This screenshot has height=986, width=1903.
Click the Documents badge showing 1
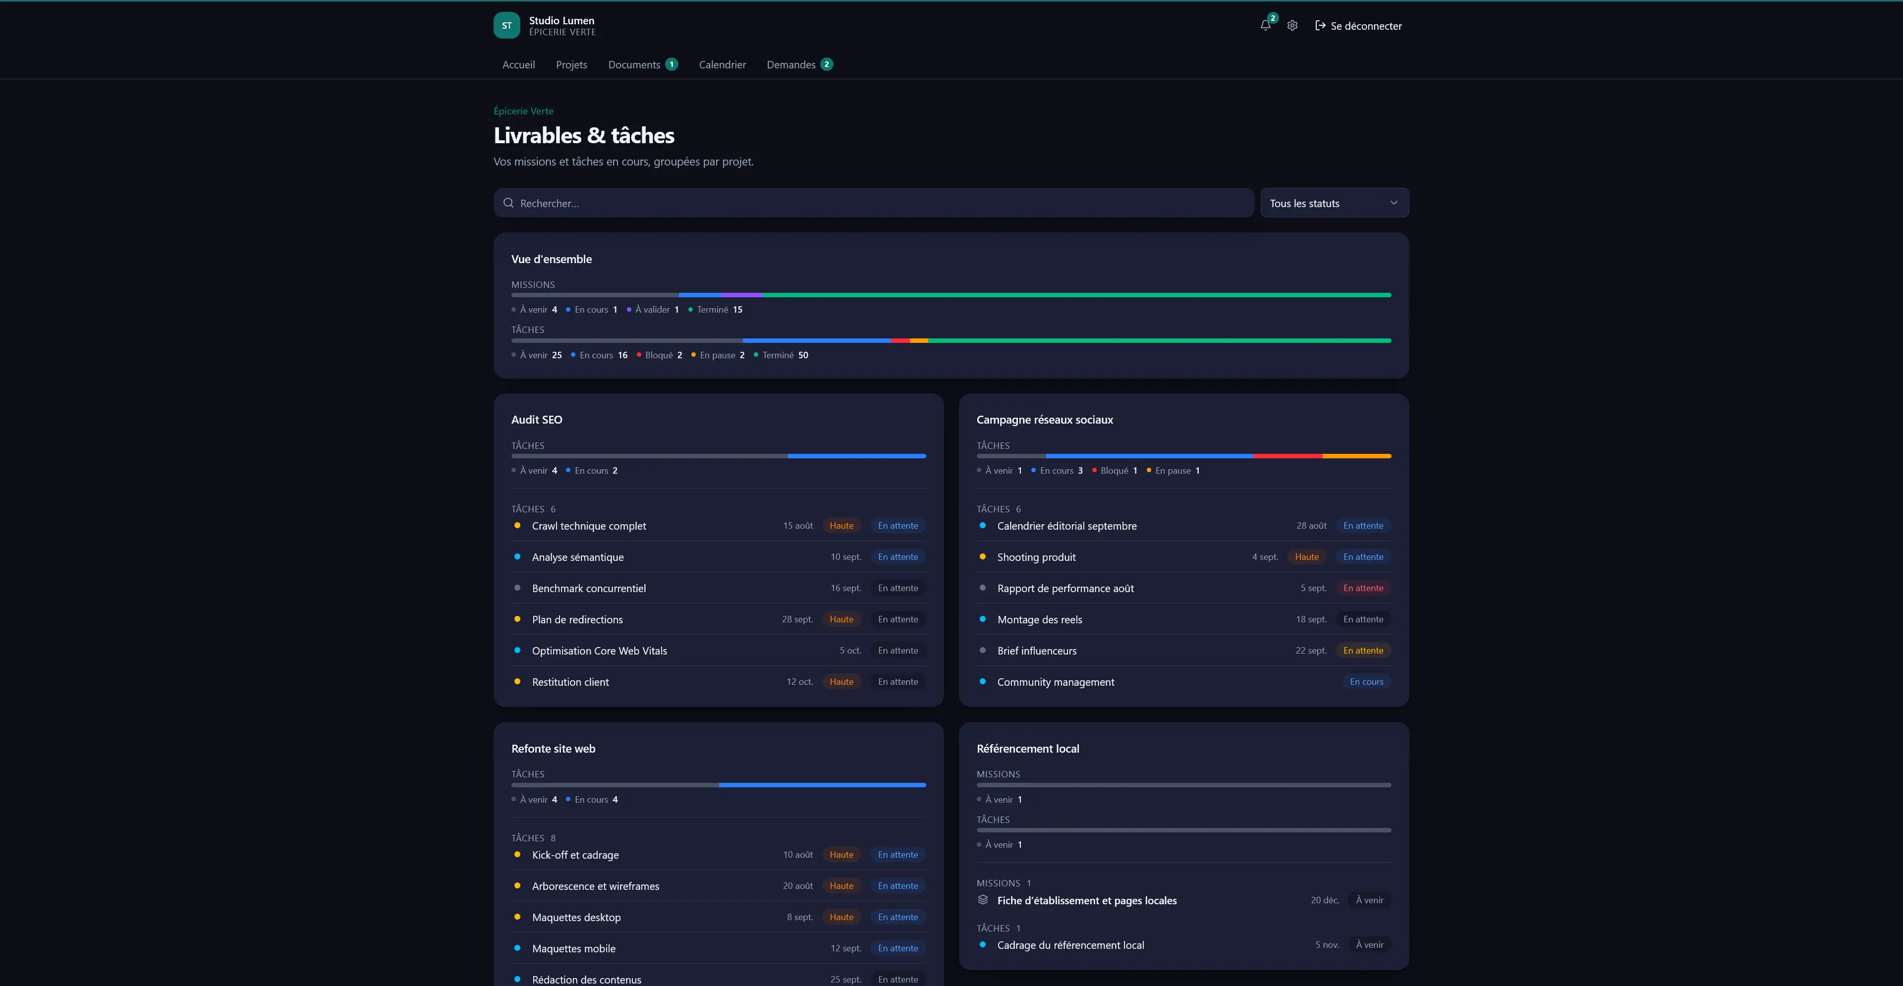[672, 64]
